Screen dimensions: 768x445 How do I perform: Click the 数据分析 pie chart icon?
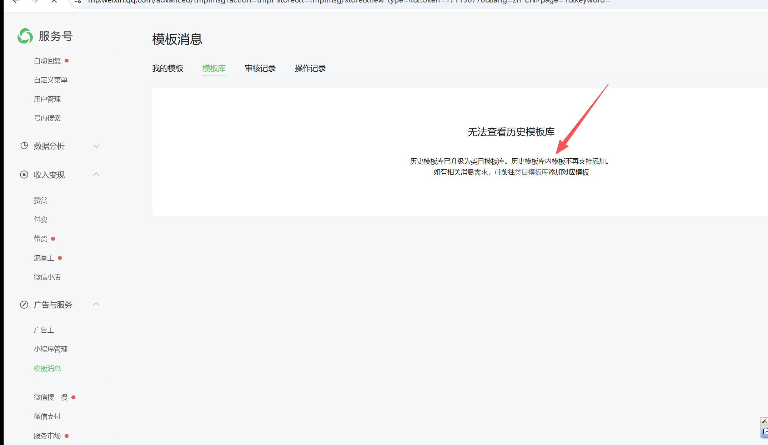coord(24,146)
